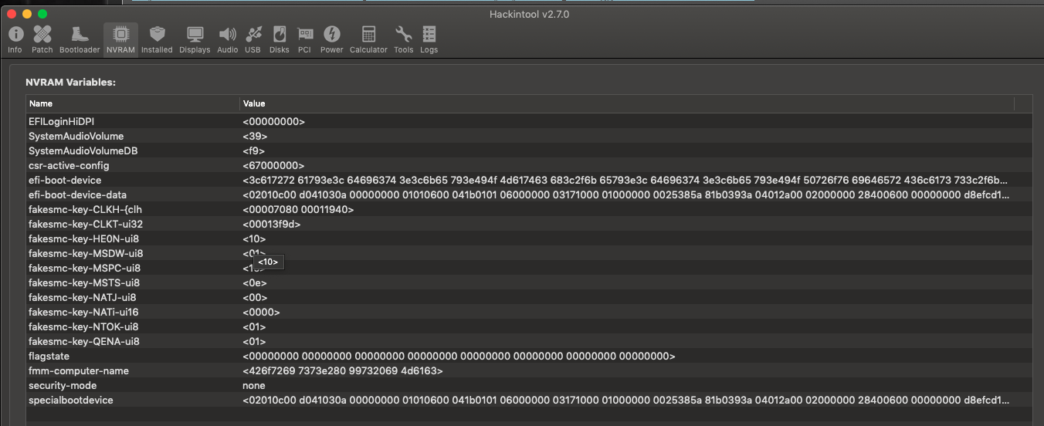The image size is (1044, 426).
Task: Close the Hackintool window
Action: 12,14
